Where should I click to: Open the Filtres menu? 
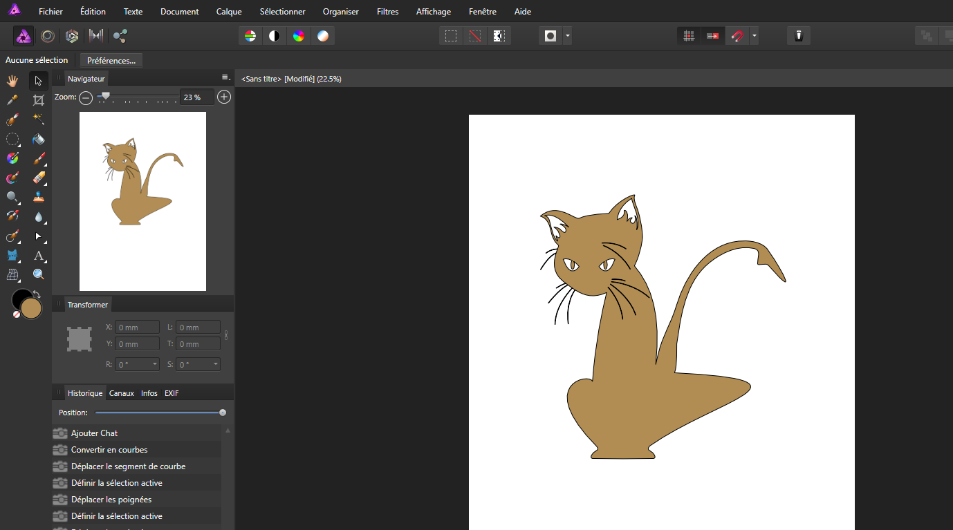[387, 12]
